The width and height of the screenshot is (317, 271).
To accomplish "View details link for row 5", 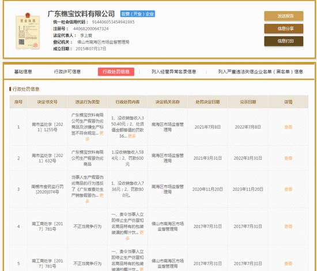I will click(x=288, y=264).
